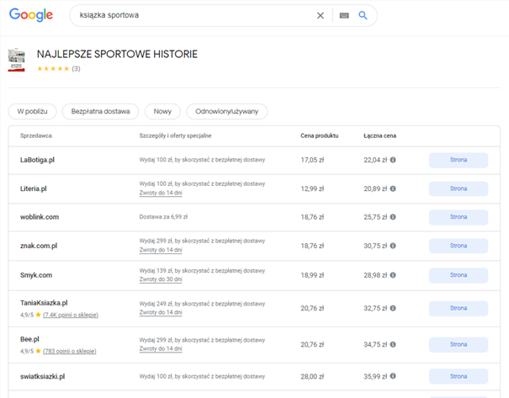The width and height of the screenshot is (509, 398).
Task: Open Zwroty do 14 dni link for TaniaKsiazka.pl
Action: (161, 312)
